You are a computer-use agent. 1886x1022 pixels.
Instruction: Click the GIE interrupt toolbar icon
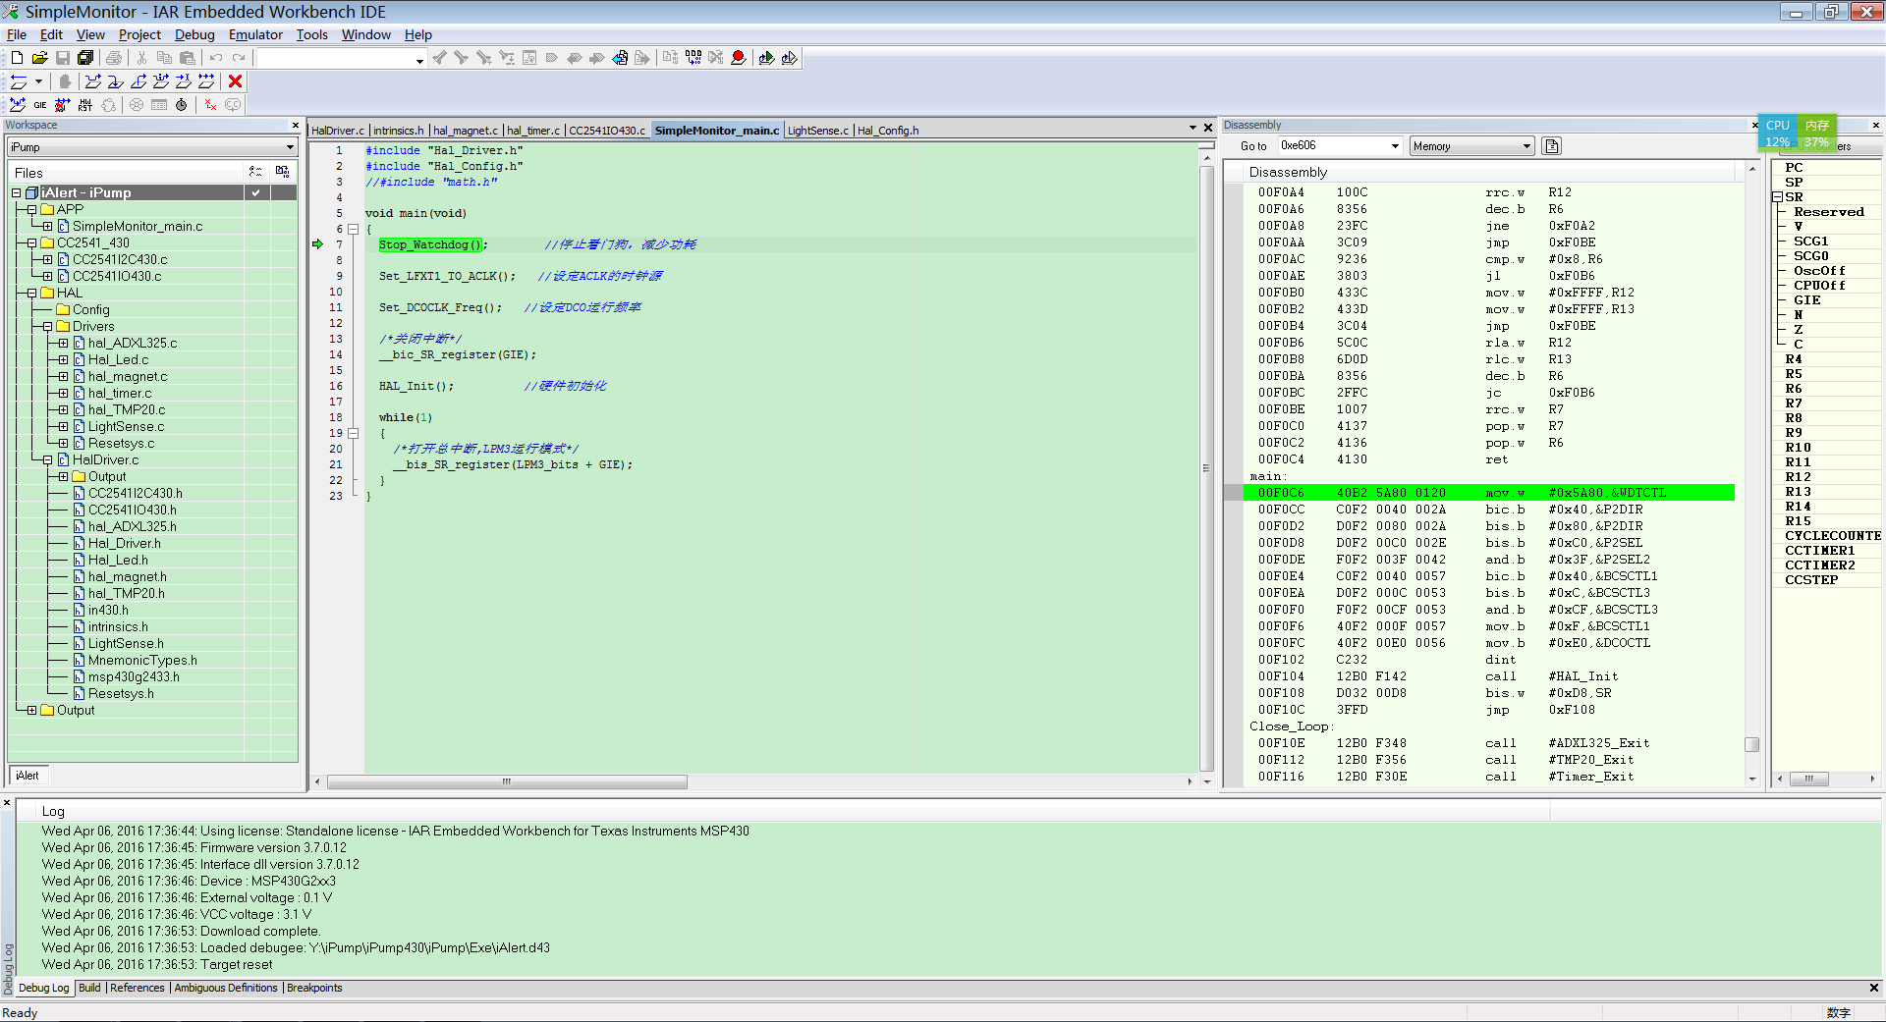40,105
